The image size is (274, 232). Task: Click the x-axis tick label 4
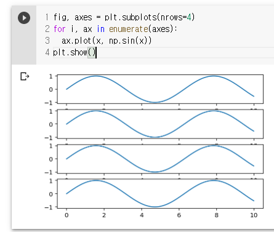[x=142, y=215]
